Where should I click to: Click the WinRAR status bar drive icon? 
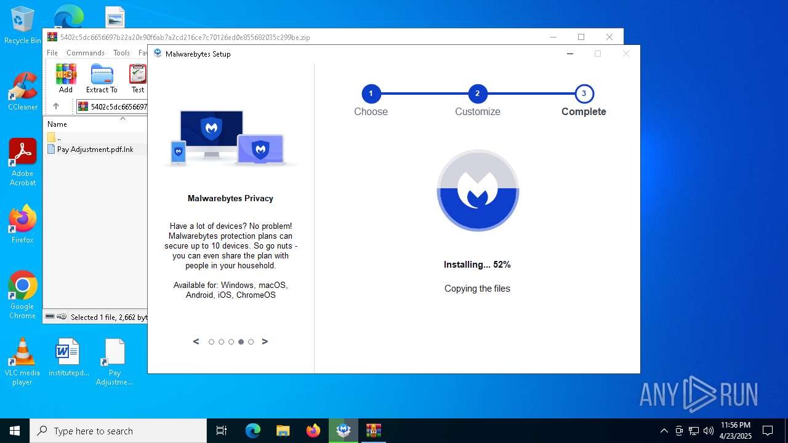[50, 317]
